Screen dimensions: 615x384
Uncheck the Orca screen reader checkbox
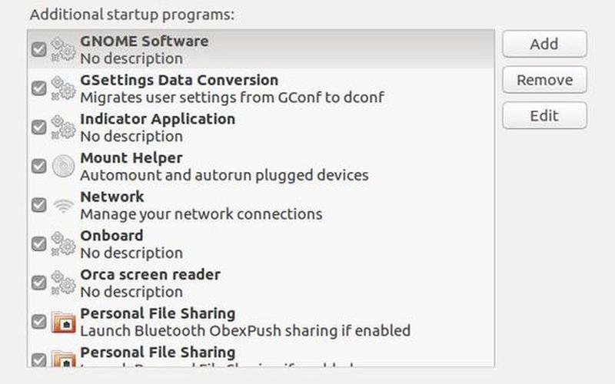[39, 283]
